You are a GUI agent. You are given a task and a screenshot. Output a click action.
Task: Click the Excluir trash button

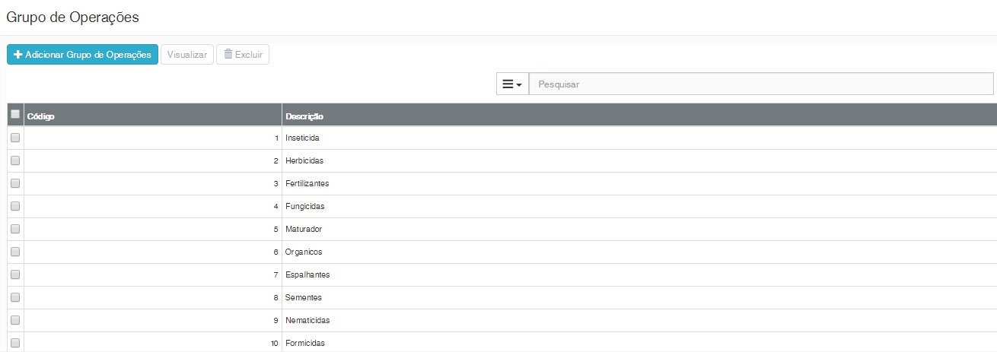point(243,55)
